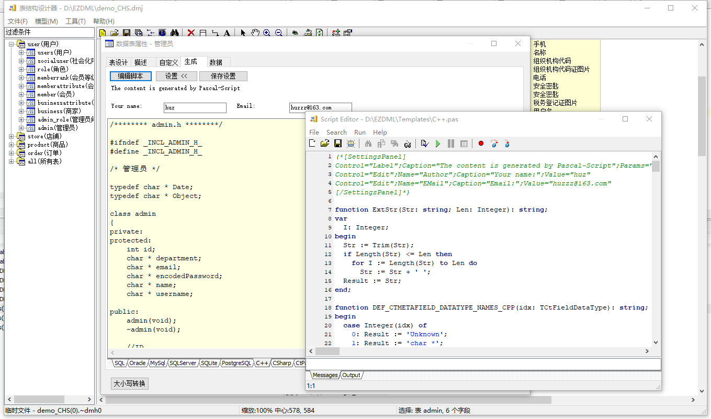Image resolution: width=711 pixels, height=419 pixels.
Task: Click Open file icon in Script Editor
Action: click(x=325, y=144)
